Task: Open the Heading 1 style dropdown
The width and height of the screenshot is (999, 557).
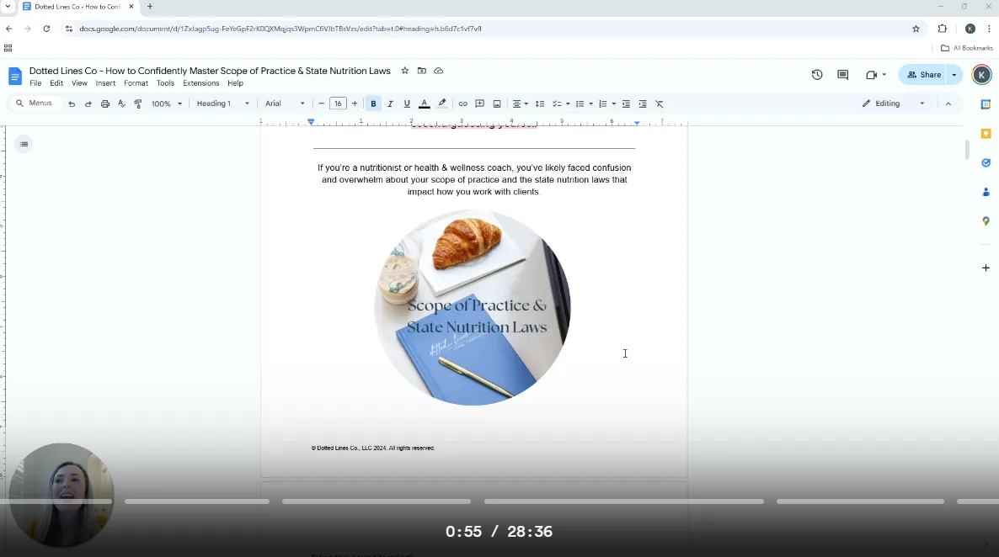Action: point(223,103)
